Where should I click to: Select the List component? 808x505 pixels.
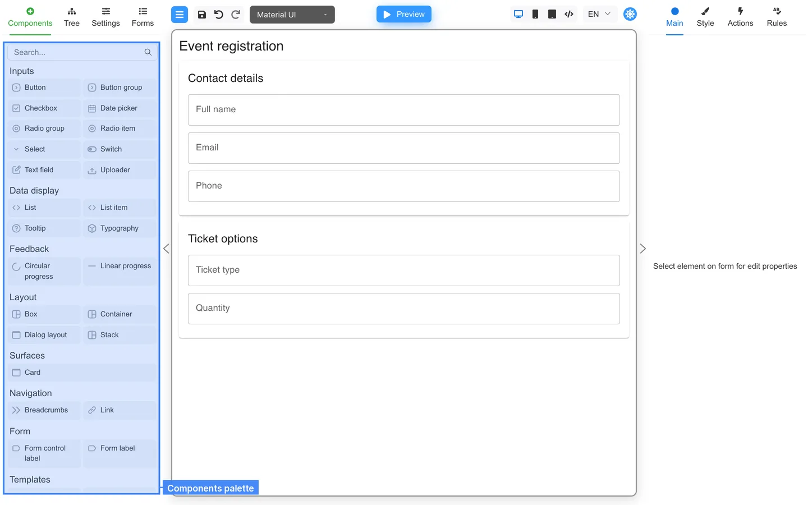(44, 208)
